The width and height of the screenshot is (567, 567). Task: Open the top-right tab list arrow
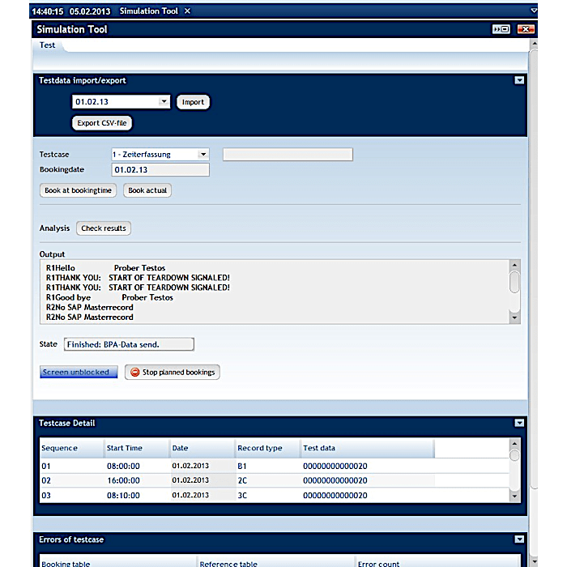pos(534,11)
